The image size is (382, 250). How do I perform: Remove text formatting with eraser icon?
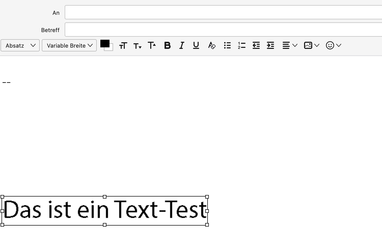(x=212, y=46)
